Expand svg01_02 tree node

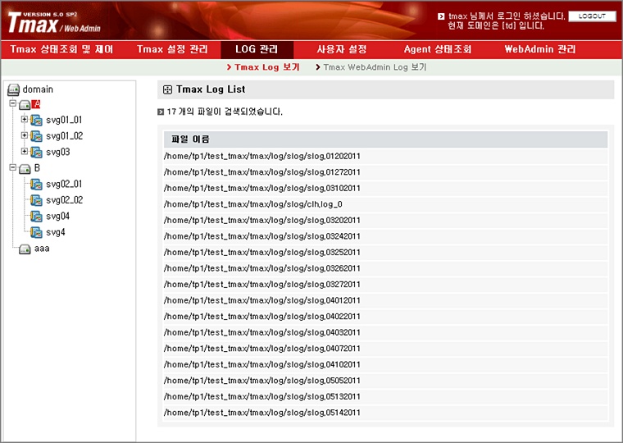pyautogui.click(x=25, y=135)
